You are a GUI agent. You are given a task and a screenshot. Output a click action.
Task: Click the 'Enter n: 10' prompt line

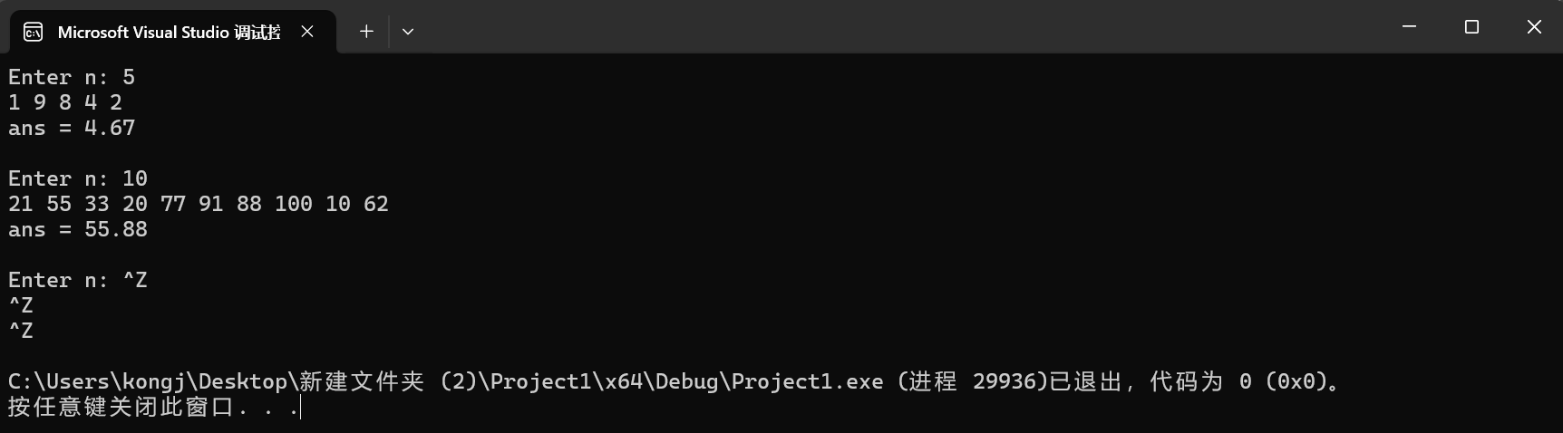(x=78, y=178)
